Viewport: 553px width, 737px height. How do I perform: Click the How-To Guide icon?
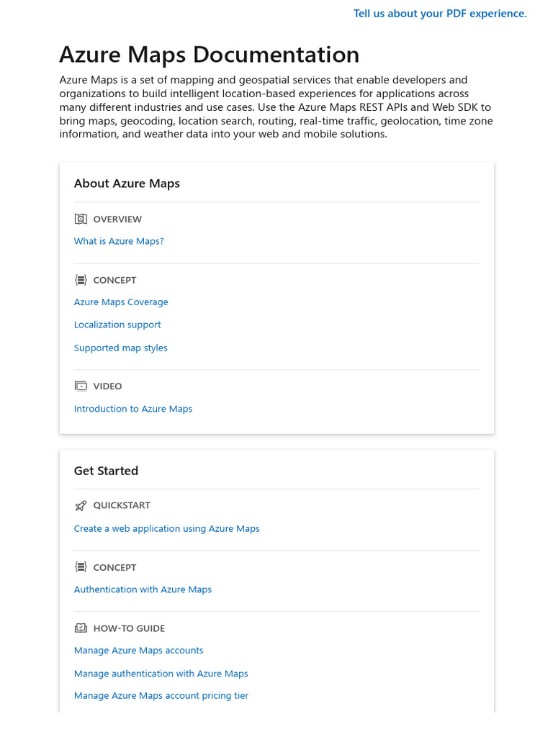pos(81,628)
